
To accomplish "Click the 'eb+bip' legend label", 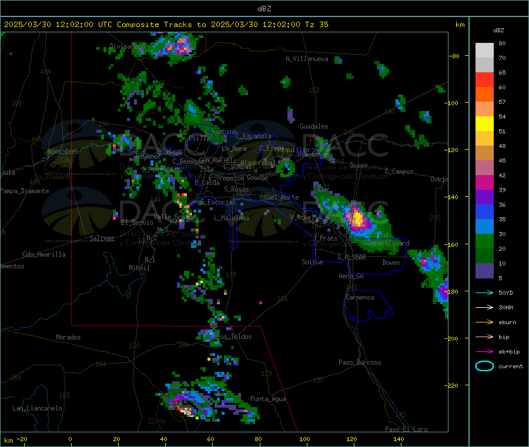I will (x=509, y=352).
